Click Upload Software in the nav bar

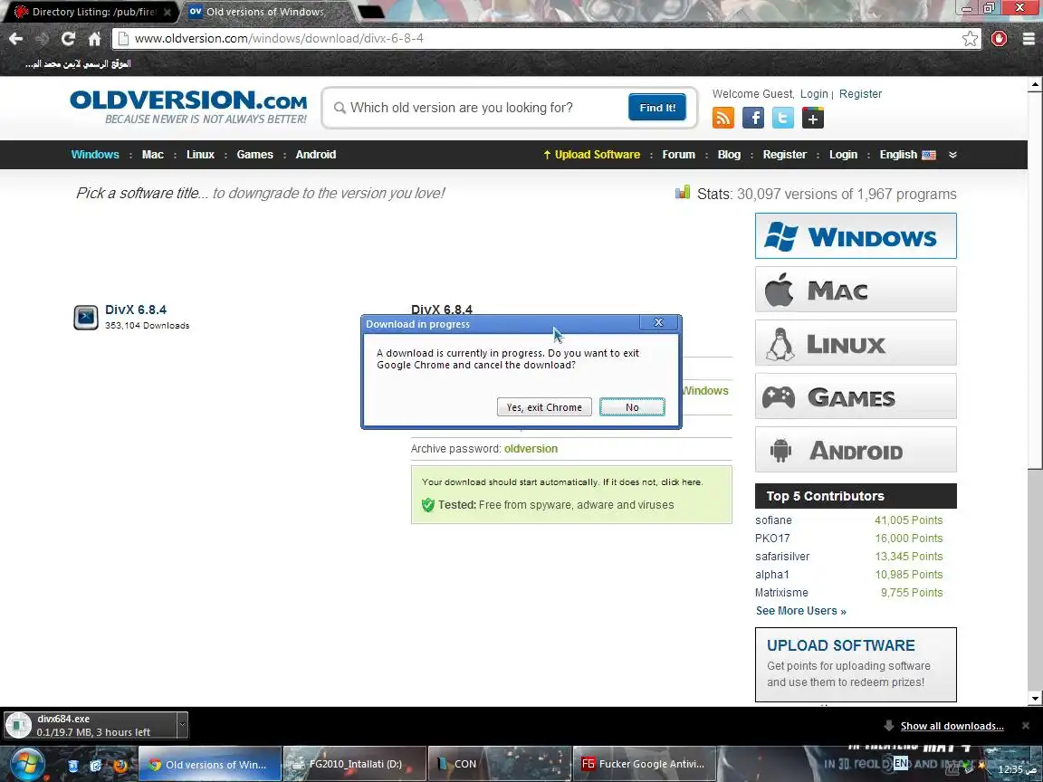click(591, 154)
